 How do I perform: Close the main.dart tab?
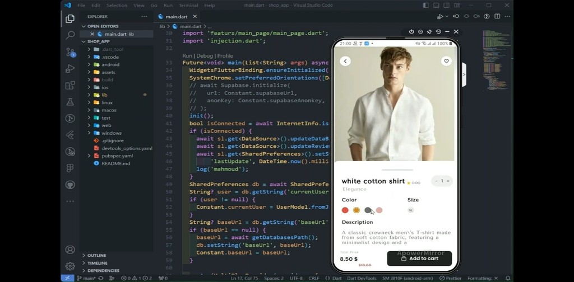click(195, 16)
